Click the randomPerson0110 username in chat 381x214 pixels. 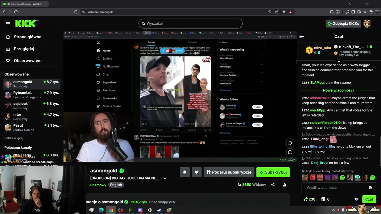pos(325,123)
